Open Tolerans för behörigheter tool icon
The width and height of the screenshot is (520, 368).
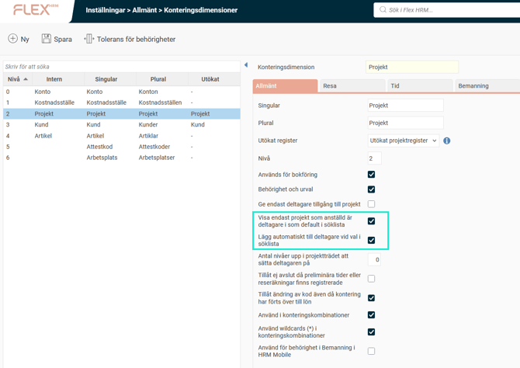(88, 39)
